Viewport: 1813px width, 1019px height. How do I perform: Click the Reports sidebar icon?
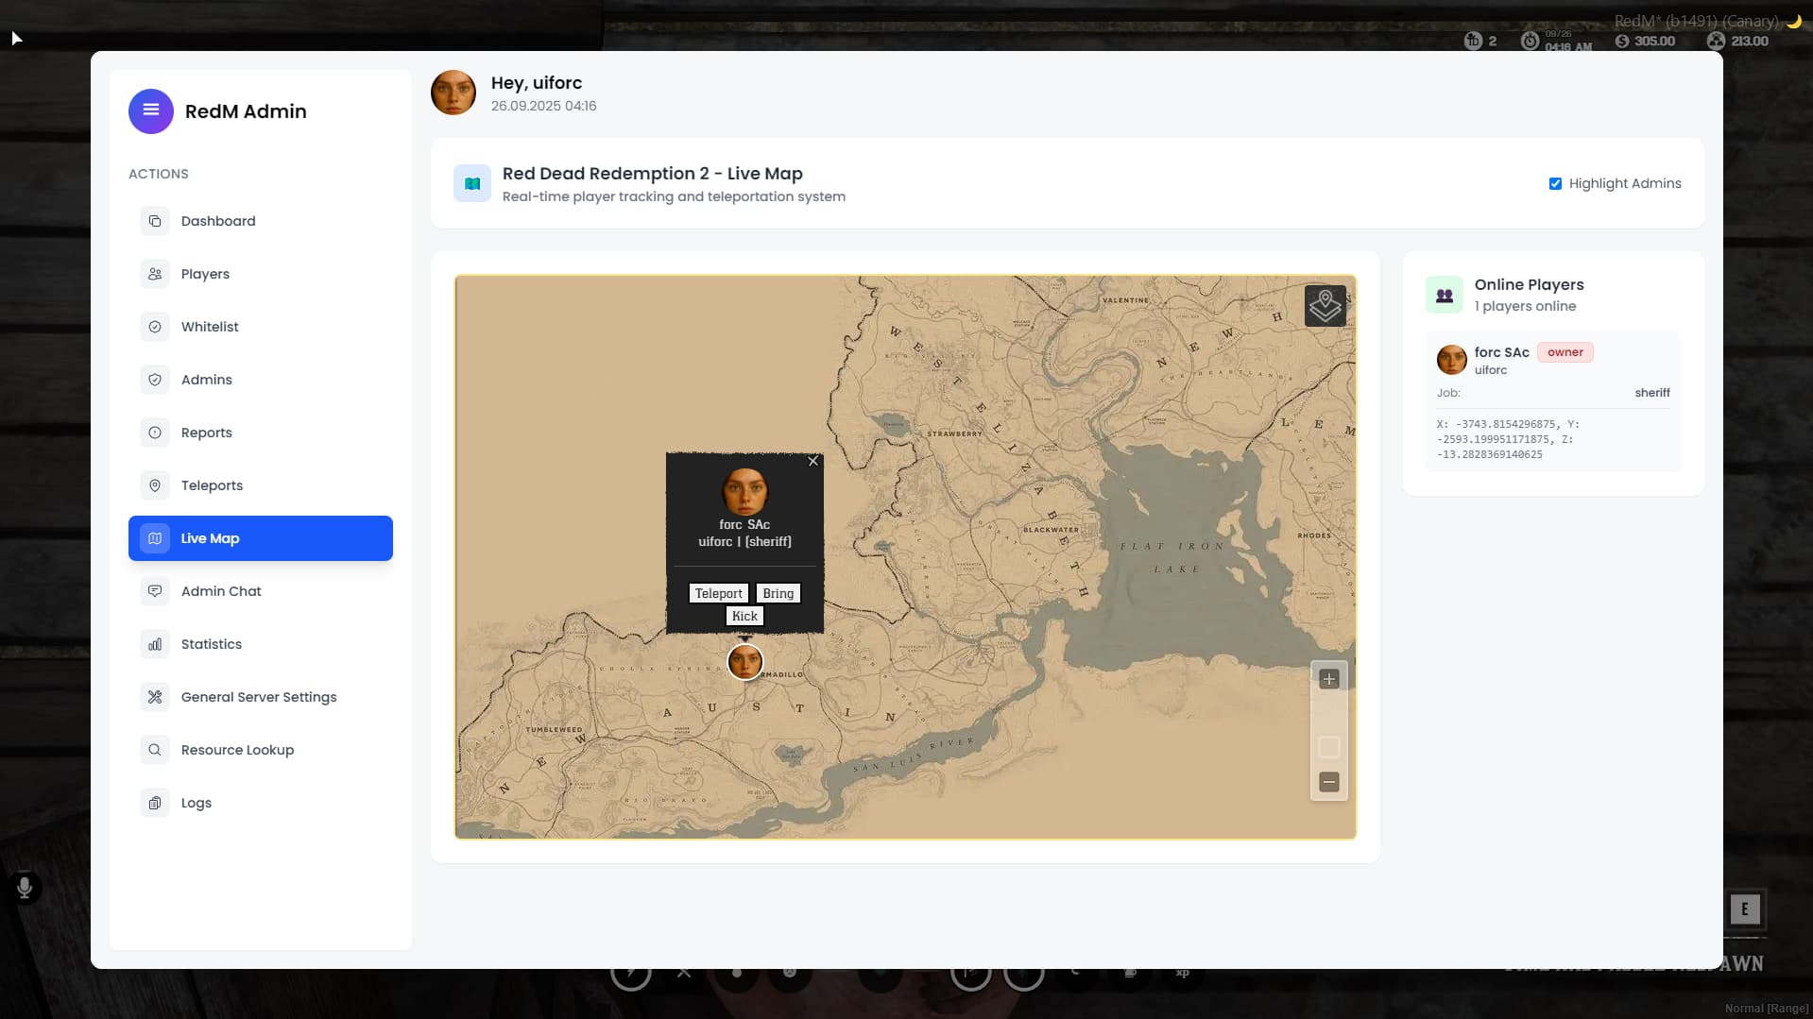(x=155, y=433)
